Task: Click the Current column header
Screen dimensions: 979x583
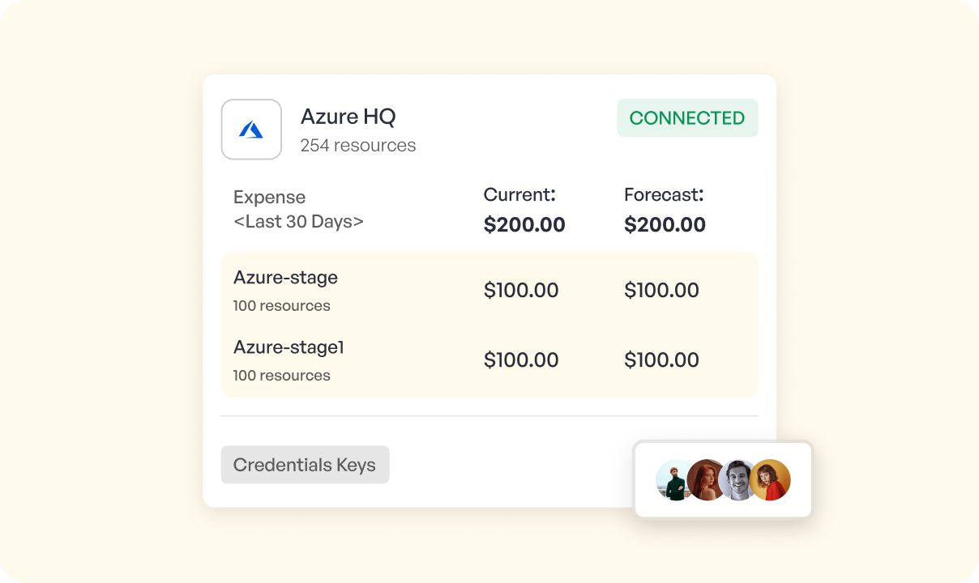Action: pos(519,194)
